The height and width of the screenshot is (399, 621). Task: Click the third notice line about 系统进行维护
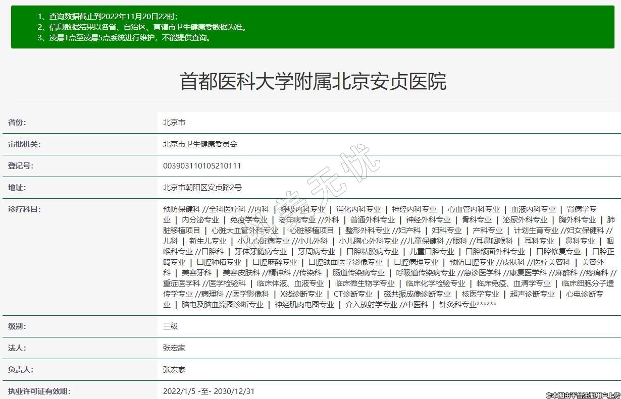pos(124,38)
